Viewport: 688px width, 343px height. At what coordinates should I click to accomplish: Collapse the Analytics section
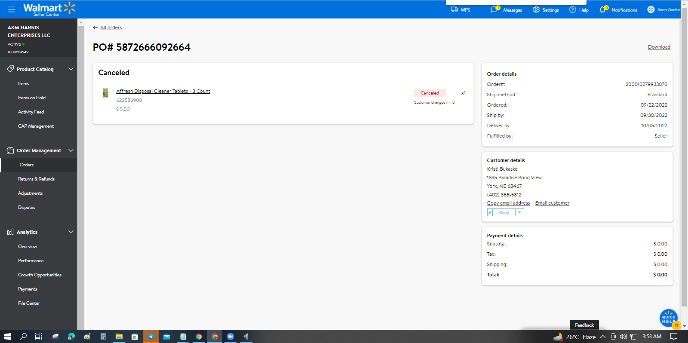point(71,232)
